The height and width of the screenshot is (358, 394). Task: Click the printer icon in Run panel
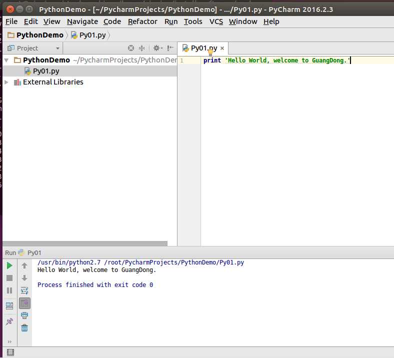tap(24, 315)
